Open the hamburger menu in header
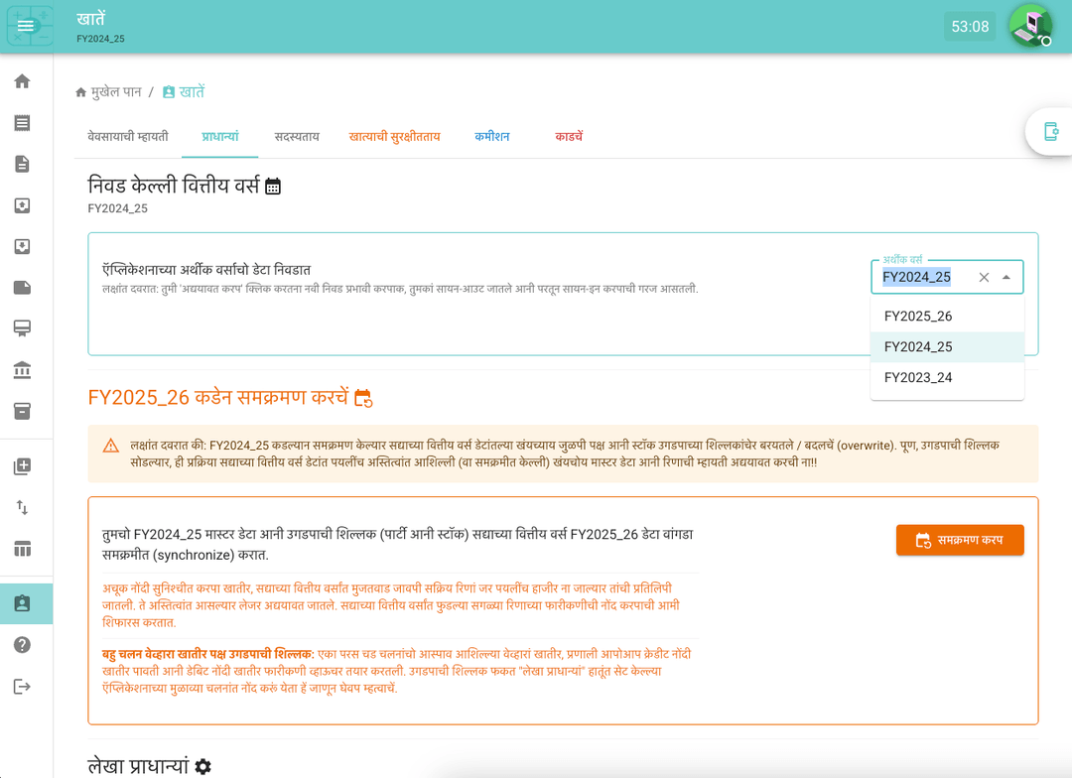 coord(26,26)
